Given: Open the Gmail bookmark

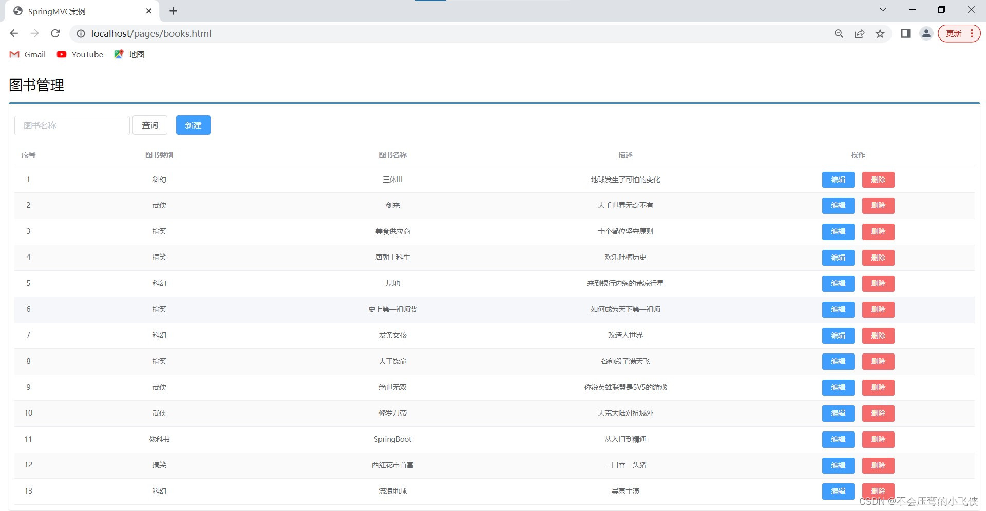Looking at the screenshot, I should 28,54.
